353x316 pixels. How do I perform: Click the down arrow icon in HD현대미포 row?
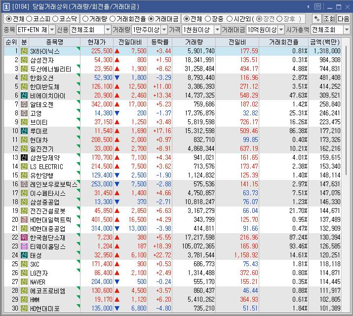pos(117,308)
